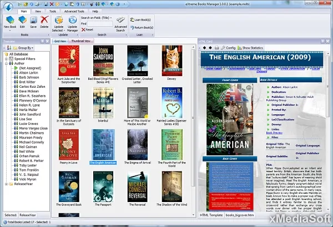Pin the HTML Card panel
The width and height of the screenshot is (333, 227).
[323, 41]
